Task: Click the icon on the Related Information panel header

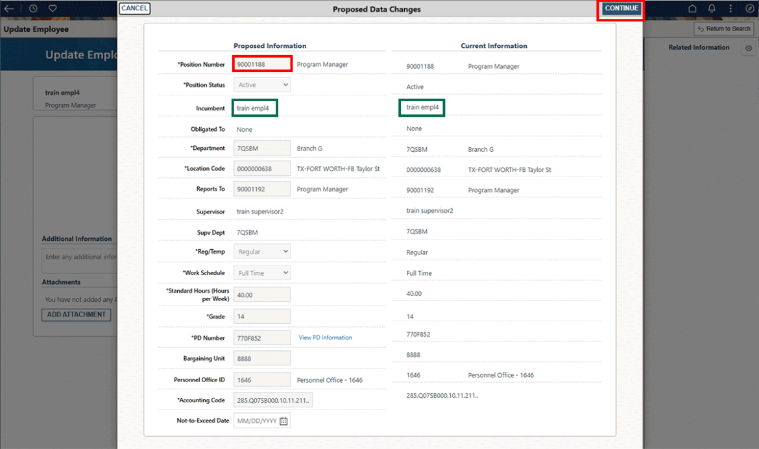Action: 749,47
